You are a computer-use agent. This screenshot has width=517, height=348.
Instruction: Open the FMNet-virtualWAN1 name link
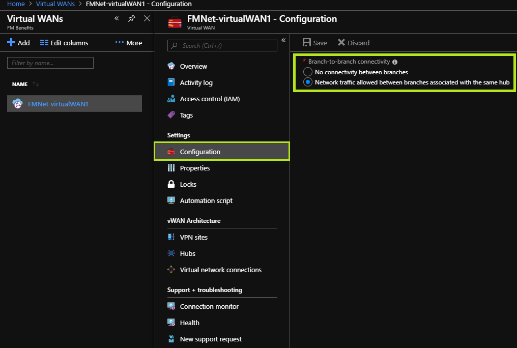pos(58,104)
